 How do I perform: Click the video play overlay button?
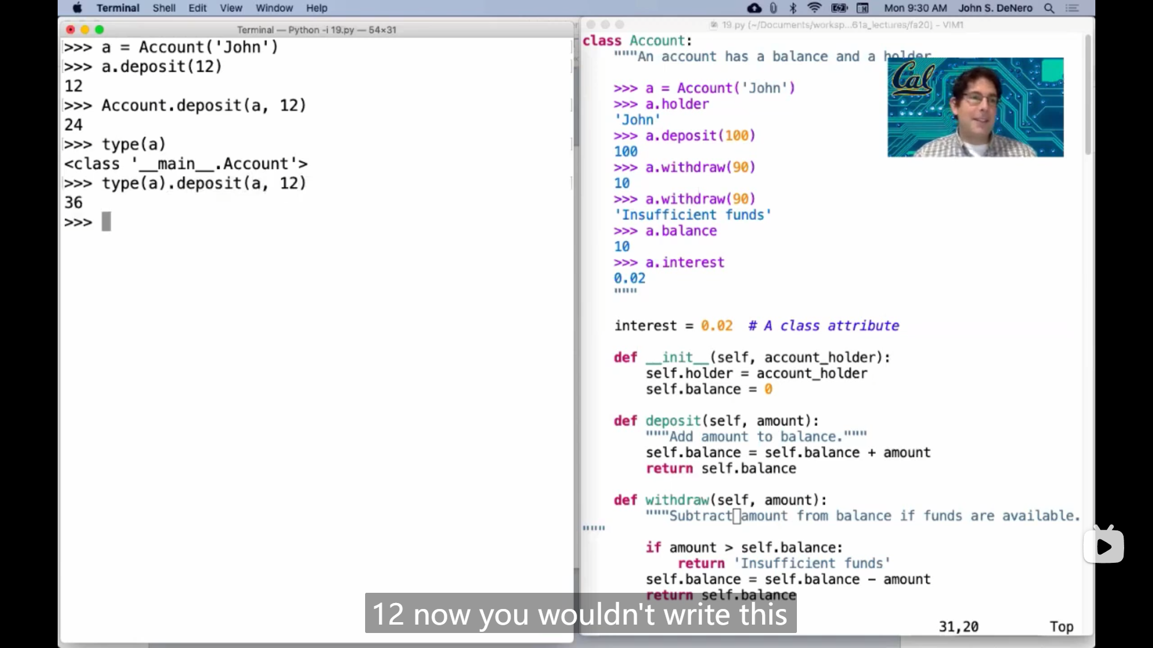pos(1104,546)
